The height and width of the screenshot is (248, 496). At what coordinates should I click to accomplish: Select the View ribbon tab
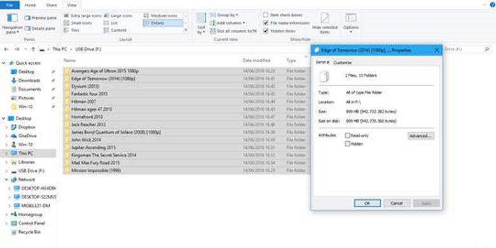[71, 5]
